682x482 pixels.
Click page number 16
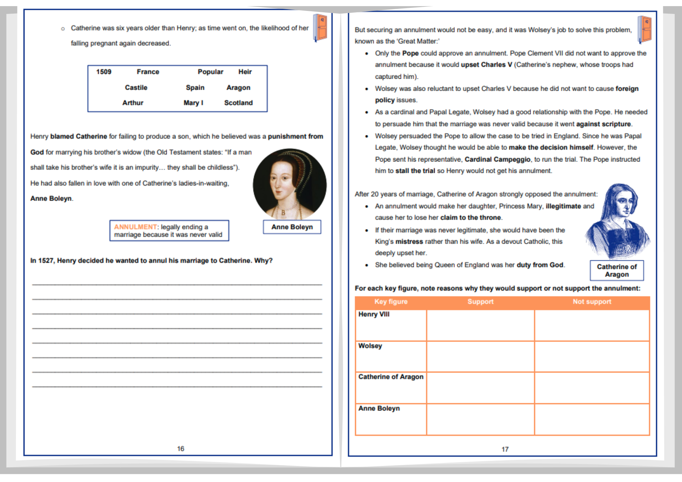tap(181, 449)
